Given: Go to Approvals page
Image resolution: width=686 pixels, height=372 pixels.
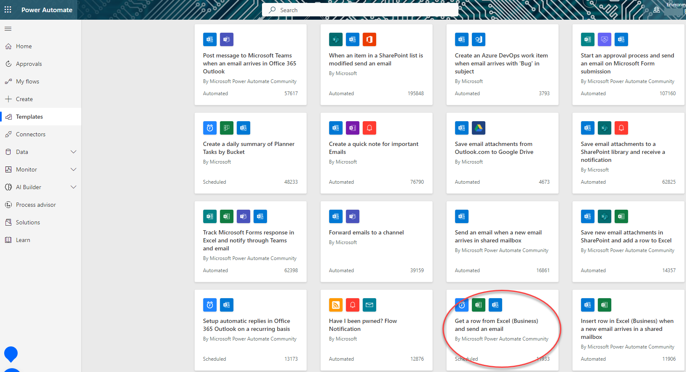Looking at the screenshot, I should click(x=41, y=64).
